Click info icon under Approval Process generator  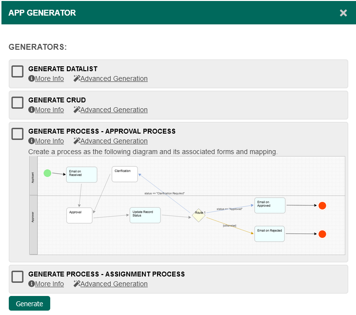32,141
